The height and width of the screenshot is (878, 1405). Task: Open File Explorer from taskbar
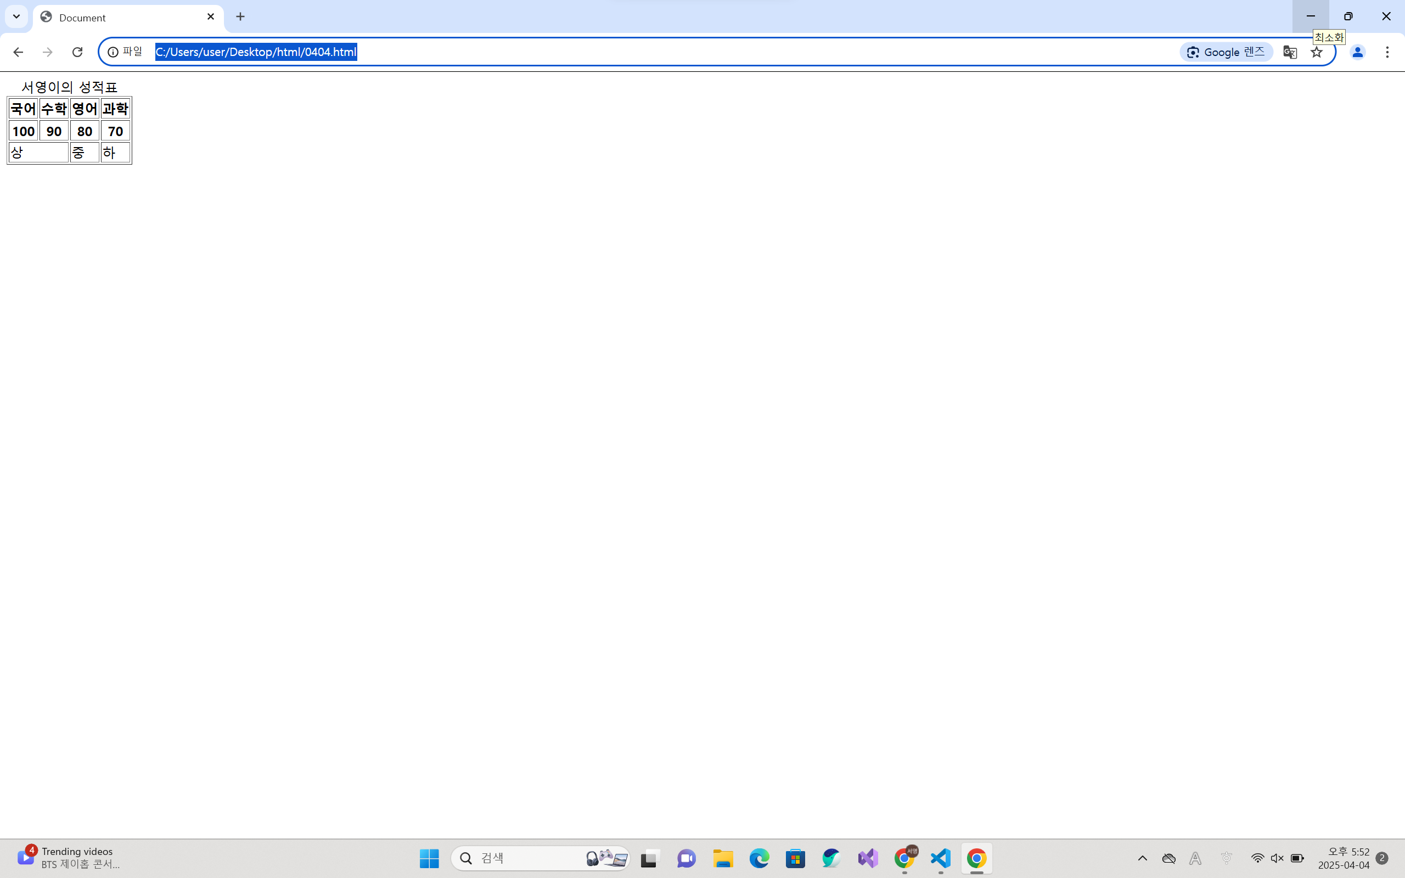(723, 858)
